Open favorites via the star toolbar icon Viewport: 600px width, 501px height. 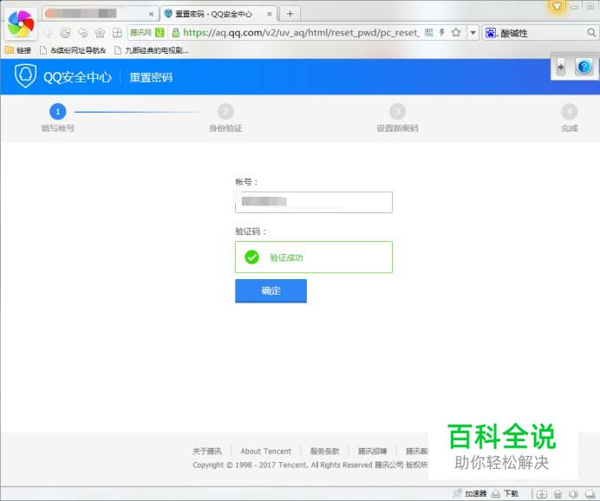click(100, 33)
